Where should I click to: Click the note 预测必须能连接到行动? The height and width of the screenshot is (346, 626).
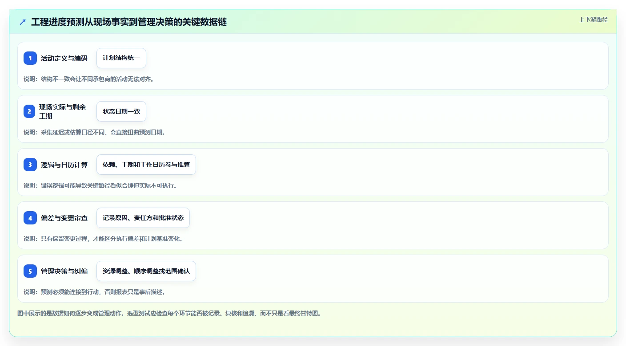pos(95,292)
